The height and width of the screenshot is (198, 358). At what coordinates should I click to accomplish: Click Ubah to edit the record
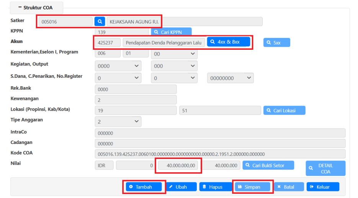coord(181,187)
